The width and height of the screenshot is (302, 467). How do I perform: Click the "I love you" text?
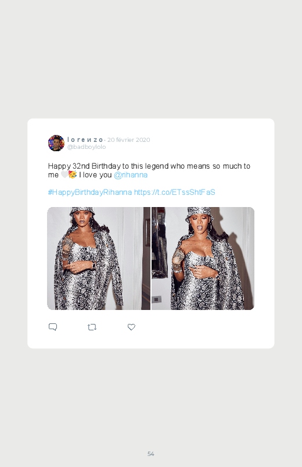pos(95,175)
